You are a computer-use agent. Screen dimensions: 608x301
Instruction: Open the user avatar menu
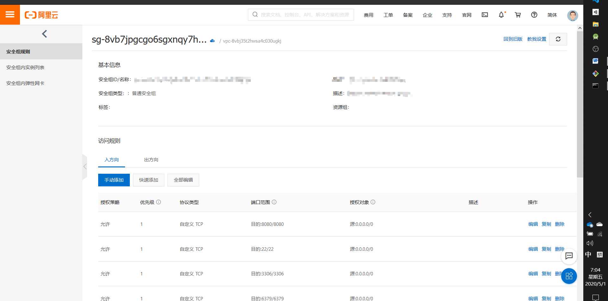[573, 15]
